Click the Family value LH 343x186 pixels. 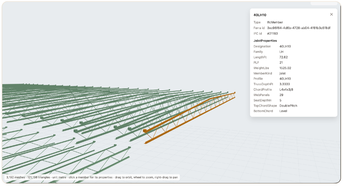[281, 52]
